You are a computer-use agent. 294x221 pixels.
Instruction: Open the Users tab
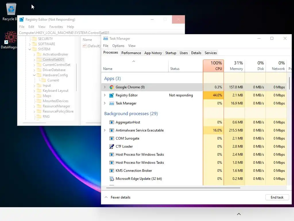click(183, 53)
